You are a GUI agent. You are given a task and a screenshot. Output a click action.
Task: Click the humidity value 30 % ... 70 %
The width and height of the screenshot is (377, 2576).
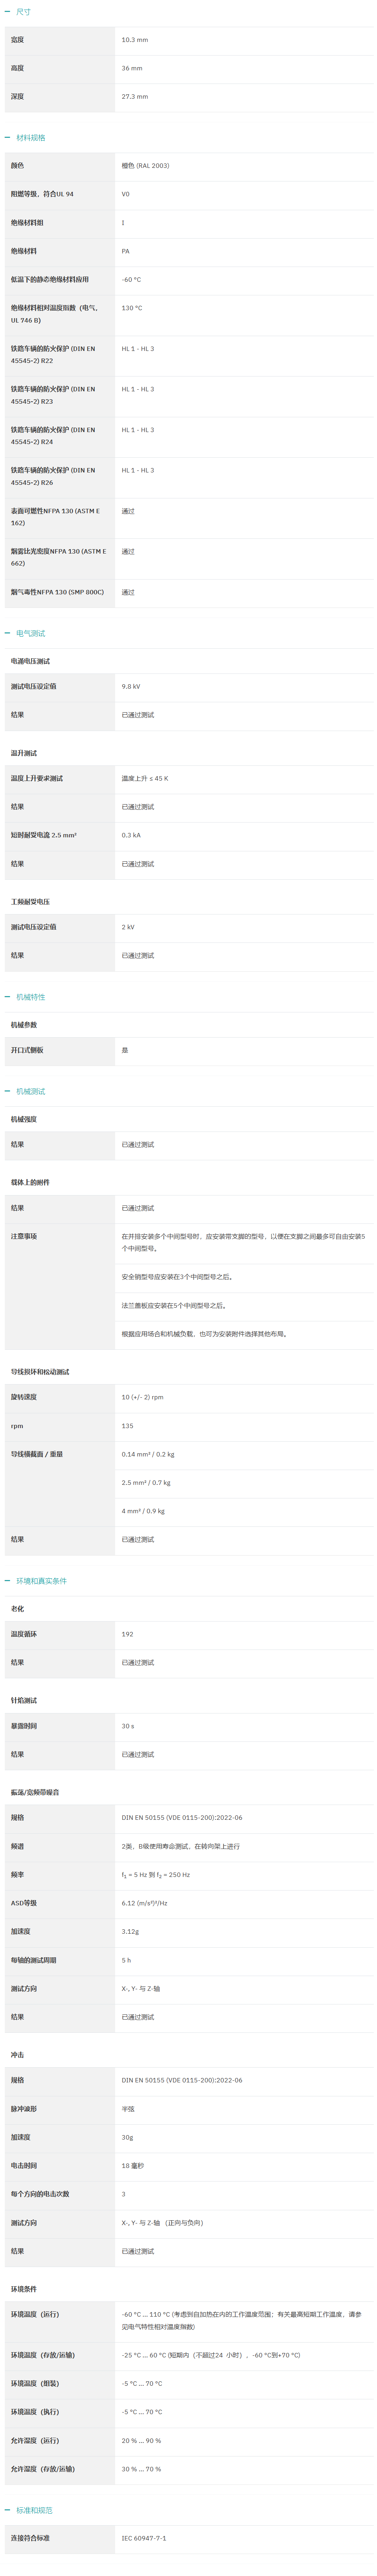(x=141, y=2469)
